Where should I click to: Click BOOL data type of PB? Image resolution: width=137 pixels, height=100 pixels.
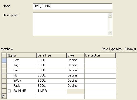(42, 75)
